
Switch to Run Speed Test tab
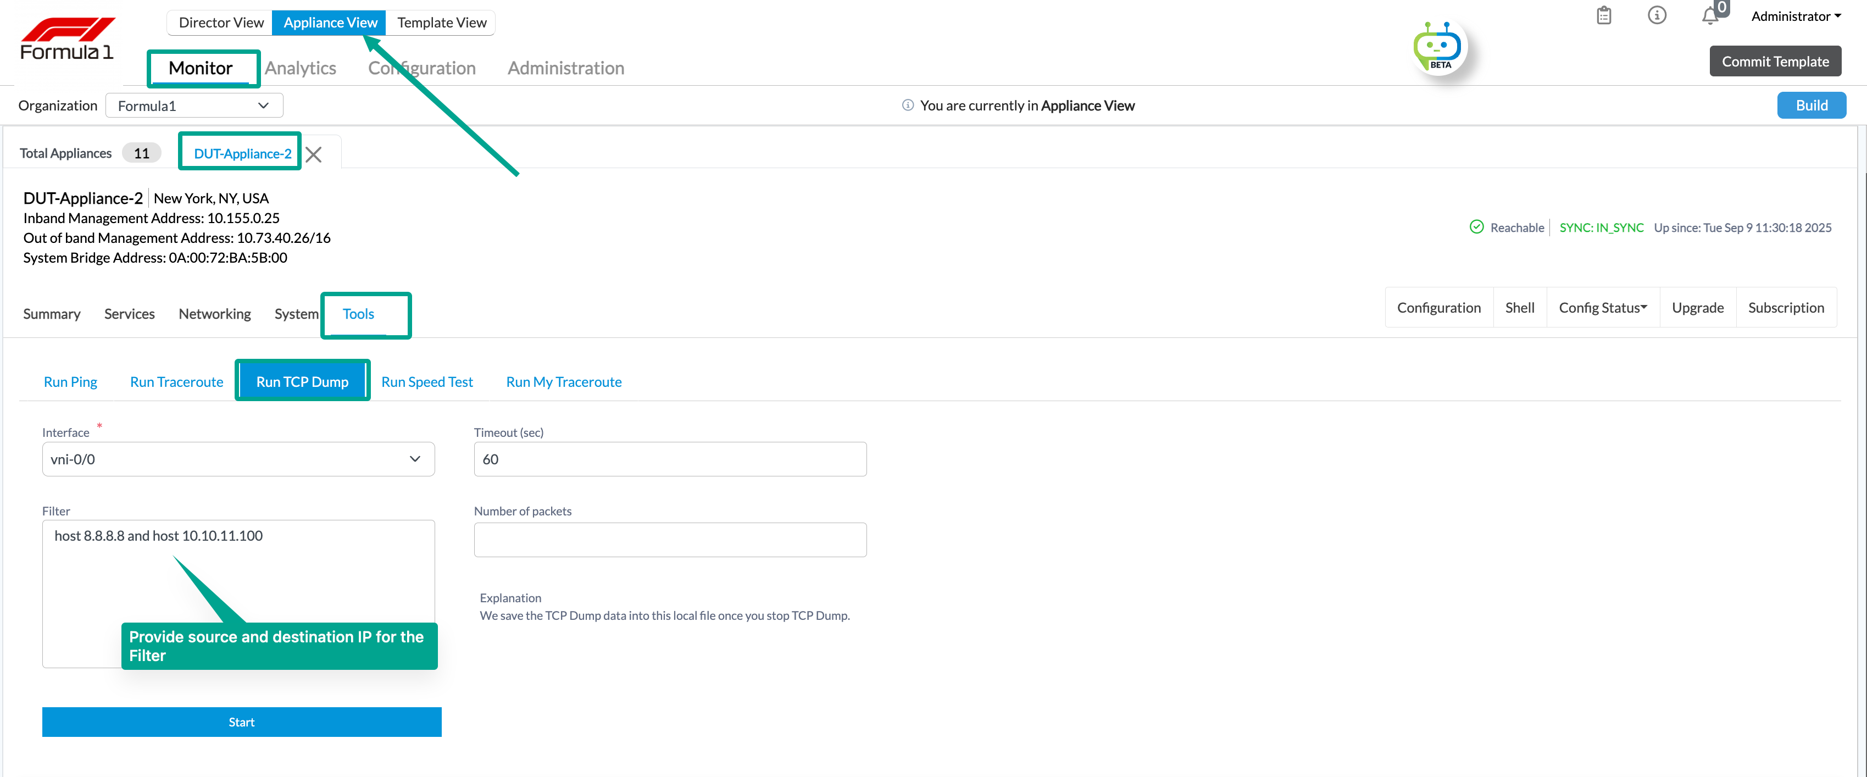coord(427,381)
